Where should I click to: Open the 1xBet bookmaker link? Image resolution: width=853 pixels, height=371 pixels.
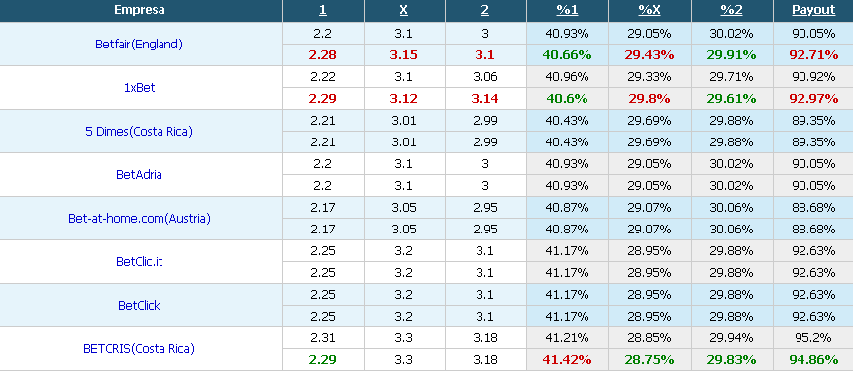(x=140, y=87)
